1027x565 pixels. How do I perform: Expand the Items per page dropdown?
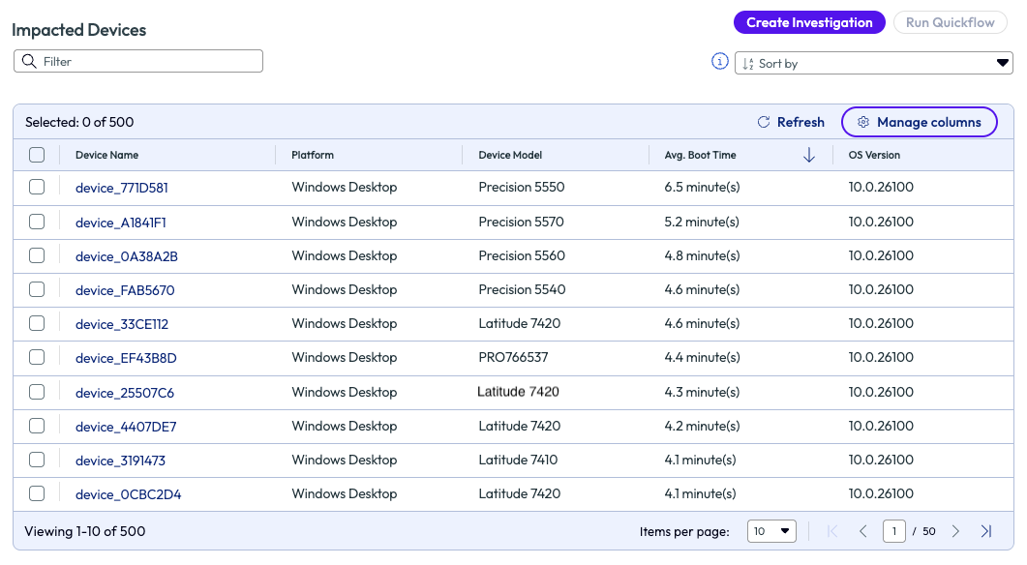pos(771,531)
